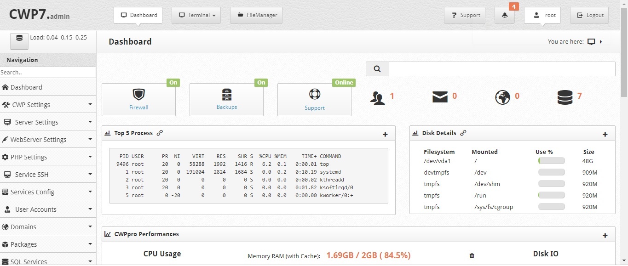Click the chart icon in CWPpro Performances header
This screenshot has width=628, height=266.
coord(108,234)
